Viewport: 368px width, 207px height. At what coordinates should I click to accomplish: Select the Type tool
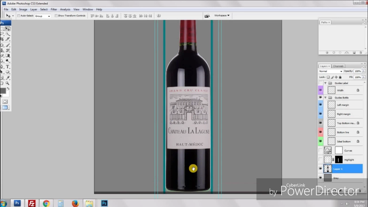(x=7, y=67)
